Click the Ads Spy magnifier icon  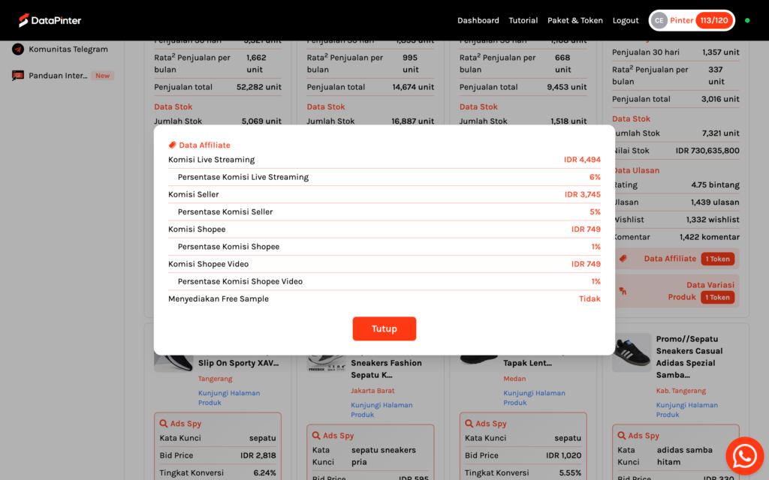coord(165,423)
